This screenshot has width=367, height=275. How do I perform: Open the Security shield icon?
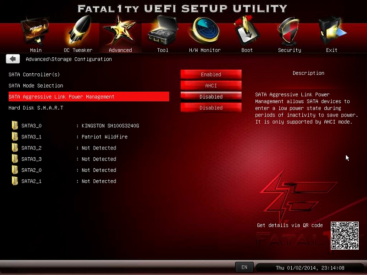[289, 32]
